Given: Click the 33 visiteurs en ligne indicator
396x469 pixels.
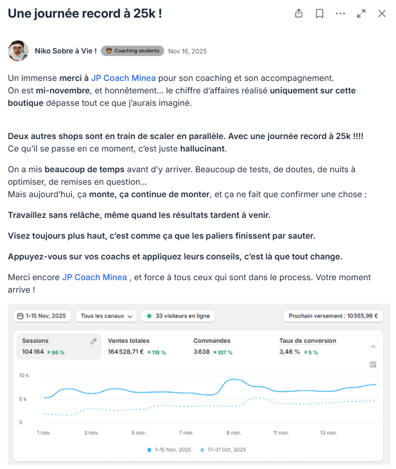Looking at the screenshot, I should click(178, 316).
